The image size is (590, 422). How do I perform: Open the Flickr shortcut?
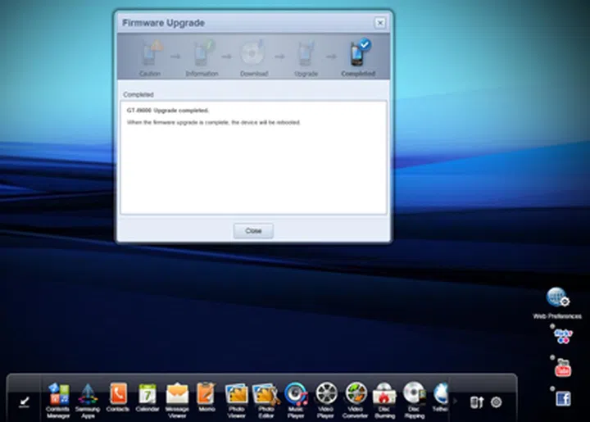pos(563,335)
